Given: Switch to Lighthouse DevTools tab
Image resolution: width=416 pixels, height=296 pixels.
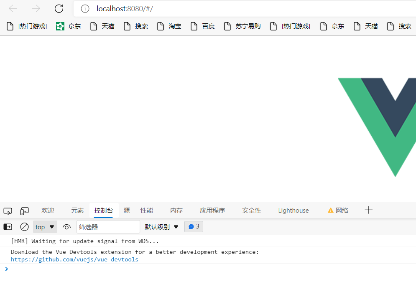Looking at the screenshot, I should [x=293, y=211].
